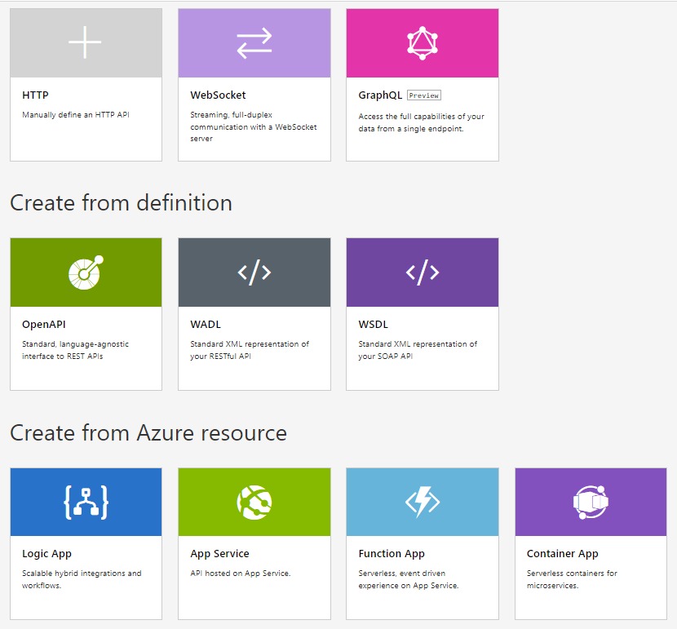Select the Container App icon
This screenshot has height=629, width=677.
(x=591, y=502)
